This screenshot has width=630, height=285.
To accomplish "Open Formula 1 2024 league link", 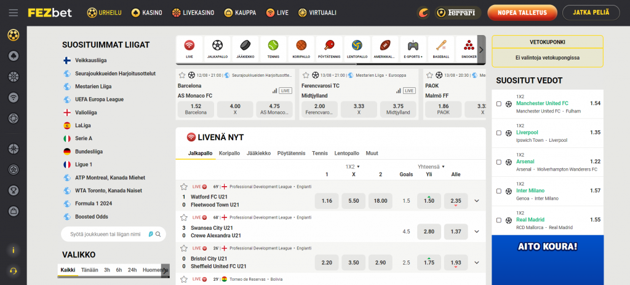I will tap(94, 203).
